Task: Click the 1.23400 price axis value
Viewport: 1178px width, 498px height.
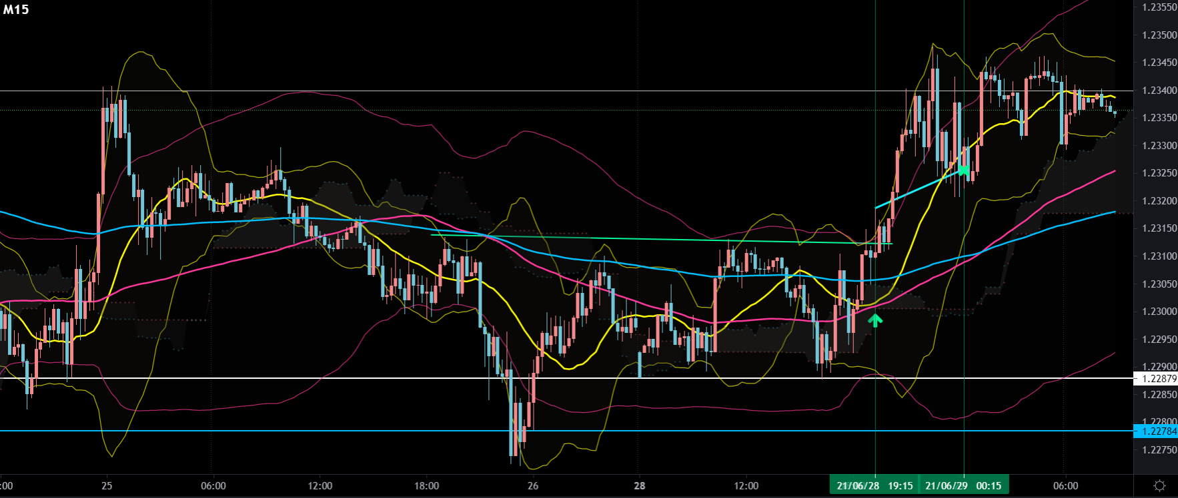Action: (x=1159, y=90)
